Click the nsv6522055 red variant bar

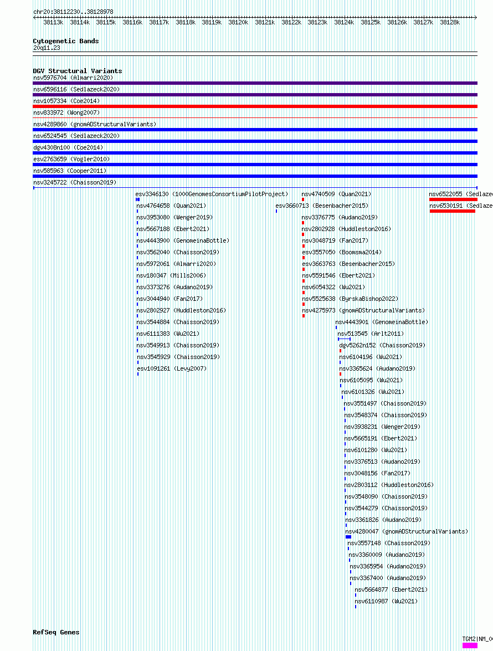click(453, 199)
